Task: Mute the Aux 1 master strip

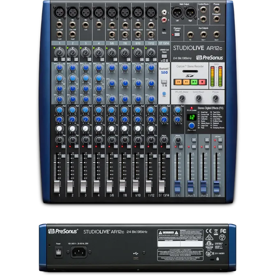Action: 194,147
